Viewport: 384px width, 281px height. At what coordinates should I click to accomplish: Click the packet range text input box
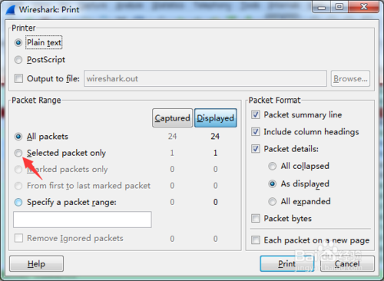pos(82,220)
